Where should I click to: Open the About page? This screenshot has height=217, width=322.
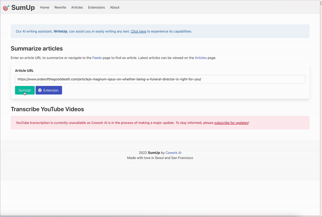pos(115,7)
